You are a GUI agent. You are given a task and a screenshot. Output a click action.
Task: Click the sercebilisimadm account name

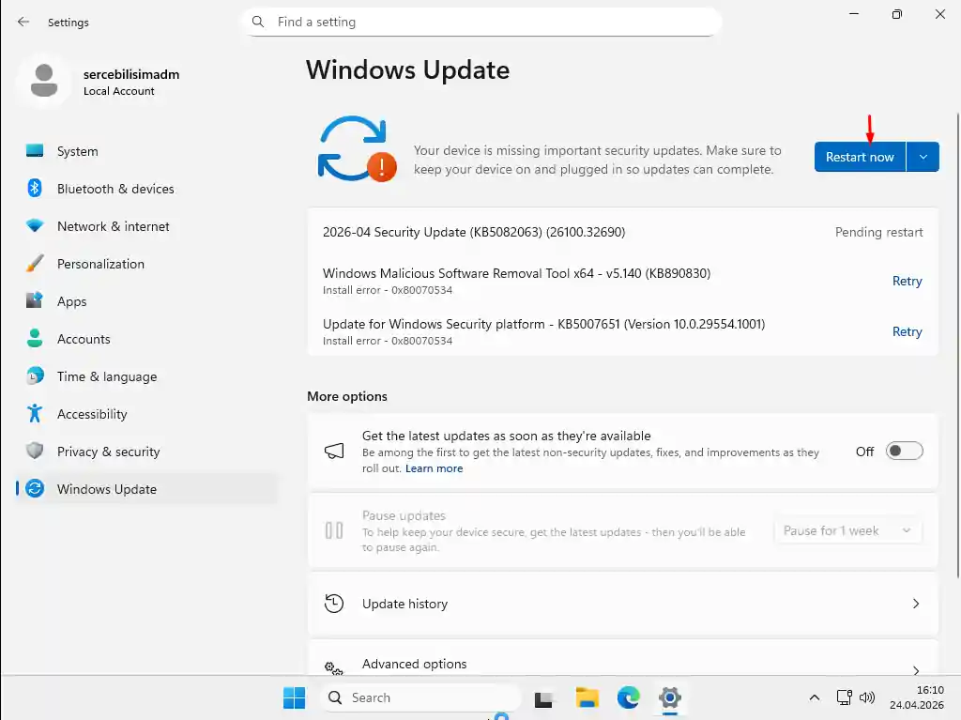(x=131, y=74)
